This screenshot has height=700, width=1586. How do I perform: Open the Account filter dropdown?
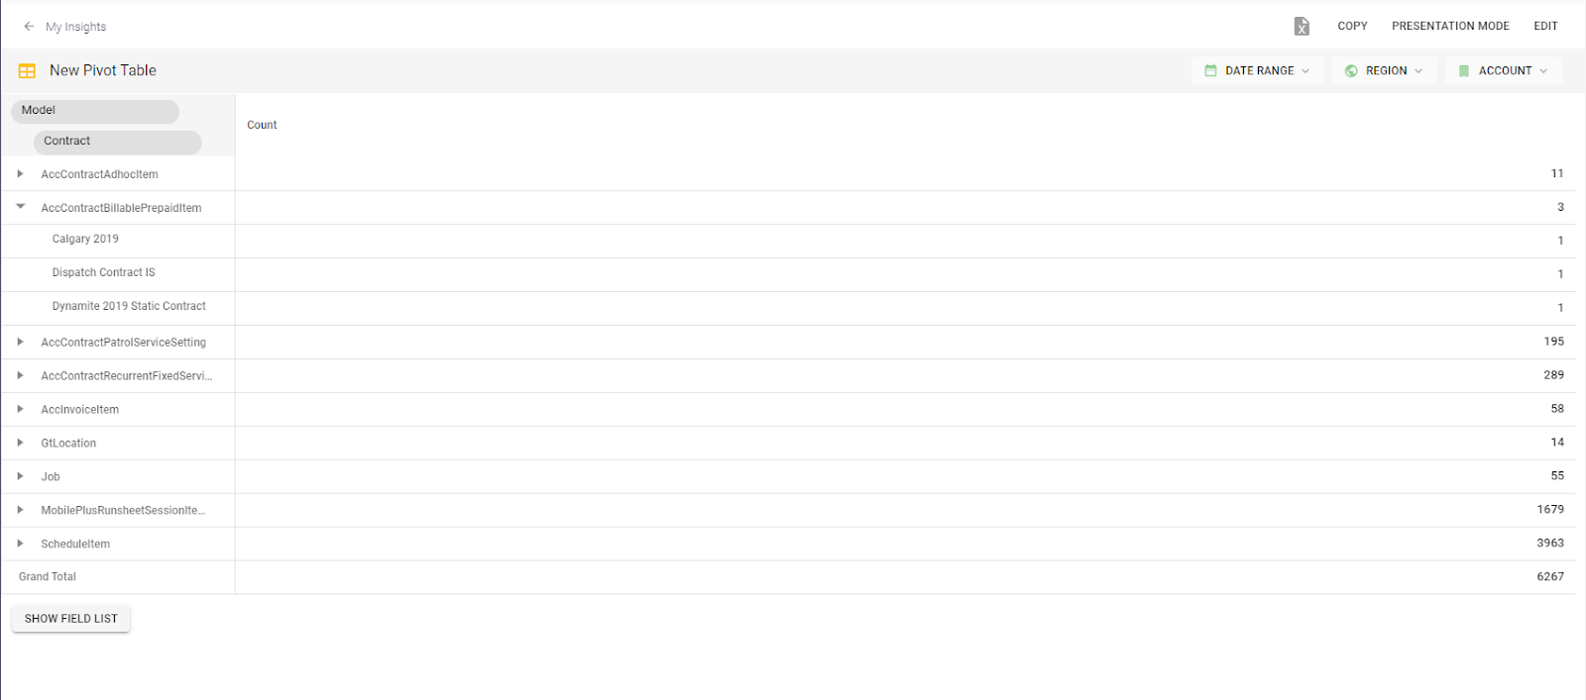[x=1503, y=70]
